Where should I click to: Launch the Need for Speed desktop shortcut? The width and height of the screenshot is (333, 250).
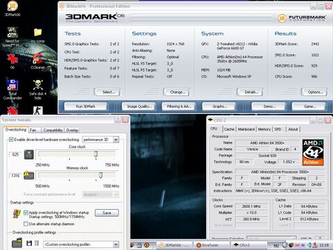coord(12,33)
